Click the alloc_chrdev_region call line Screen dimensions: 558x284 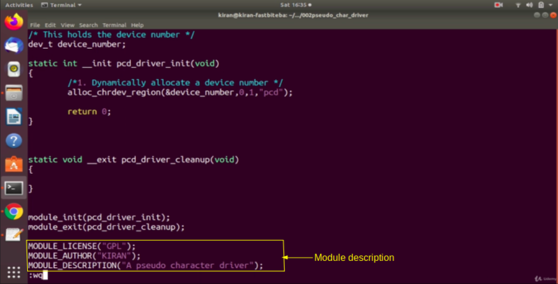(x=180, y=93)
